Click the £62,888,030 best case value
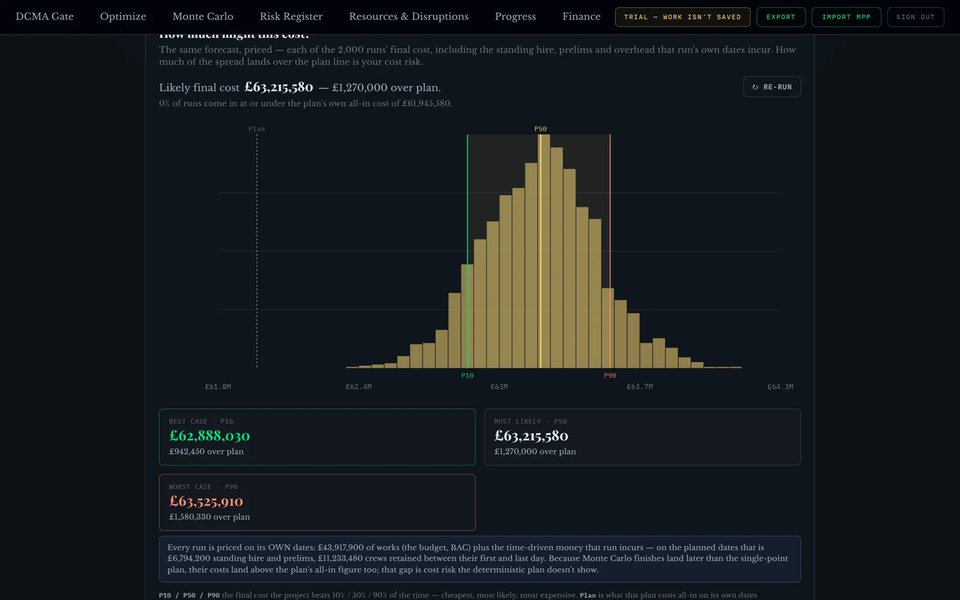Screen dimensions: 960x600 pyautogui.click(x=209, y=436)
